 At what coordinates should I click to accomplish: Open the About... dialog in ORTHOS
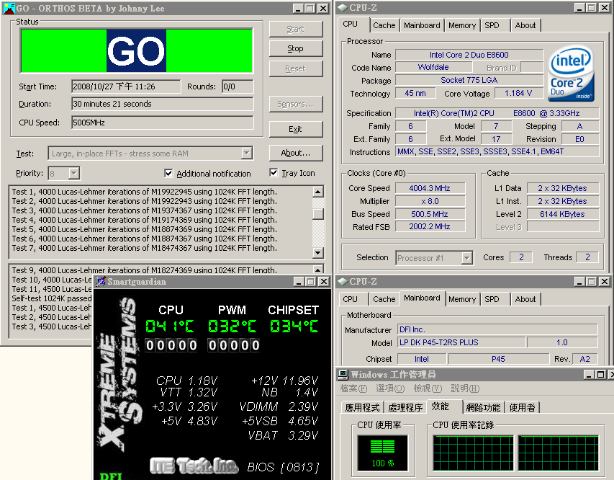[296, 153]
